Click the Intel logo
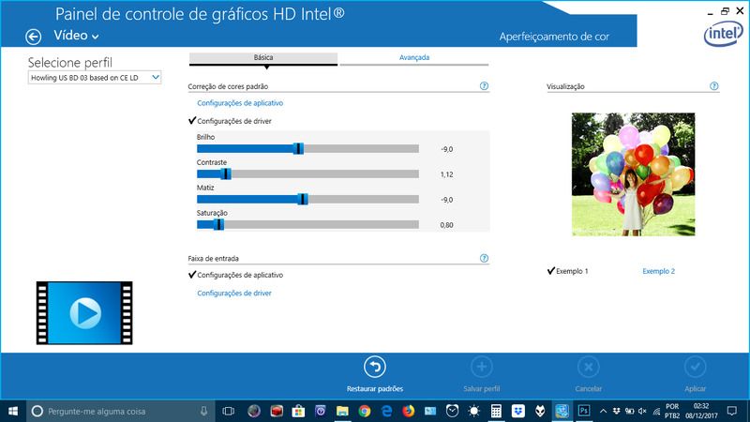This screenshot has width=750, height=422. click(723, 35)
